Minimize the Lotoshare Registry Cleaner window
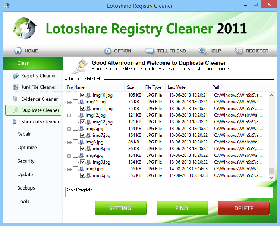This screenshot has width=280, height=226. (246, 5)
